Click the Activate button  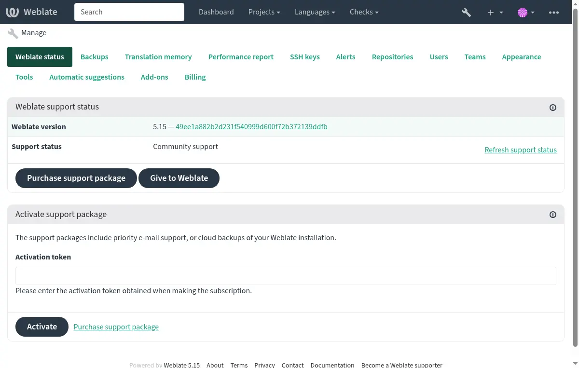click(42, 327)
